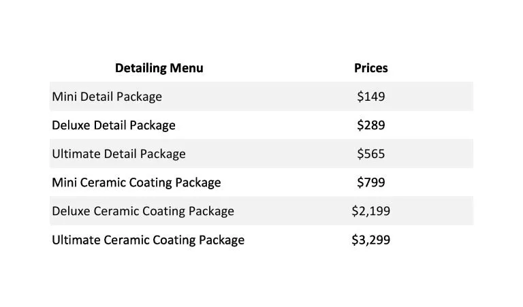523x307 pixels.
Task: Select Mini Detail Package row label
Action: [107, 97]
